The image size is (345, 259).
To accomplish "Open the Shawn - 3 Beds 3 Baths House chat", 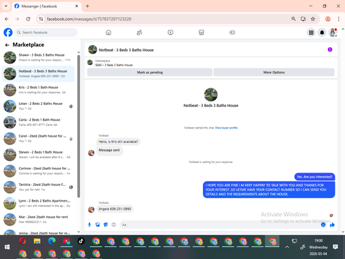I will tap(38, 57).
